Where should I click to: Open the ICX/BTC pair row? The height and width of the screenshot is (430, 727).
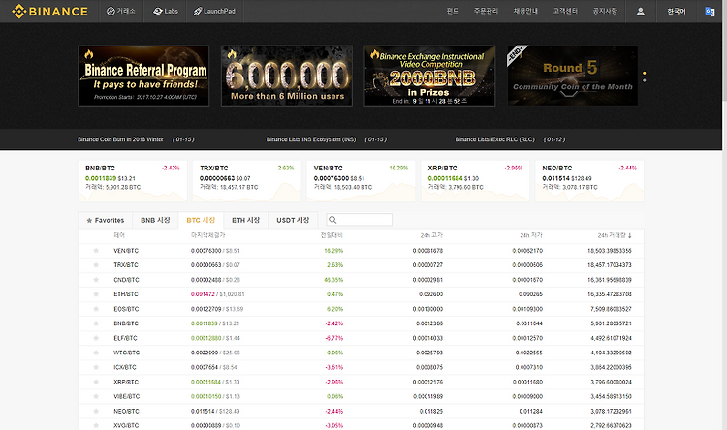(x=362, y=367)
